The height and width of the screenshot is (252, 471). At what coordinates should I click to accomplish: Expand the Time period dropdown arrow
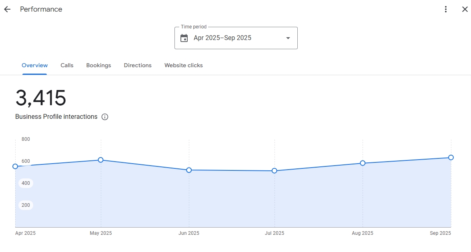[x=288, y=38]
